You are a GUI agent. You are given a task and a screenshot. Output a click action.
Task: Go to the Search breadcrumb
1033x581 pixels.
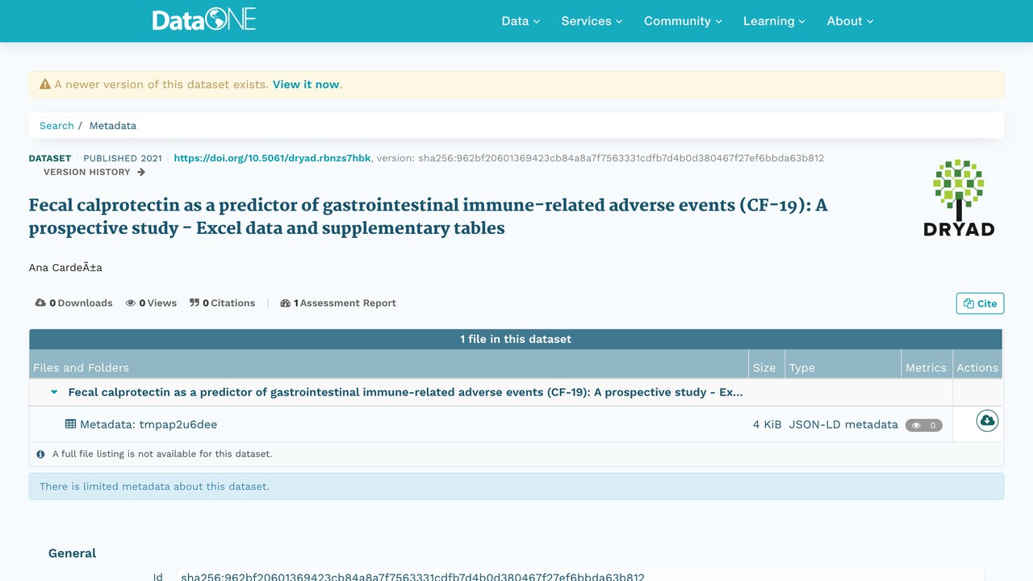[56, 126]
